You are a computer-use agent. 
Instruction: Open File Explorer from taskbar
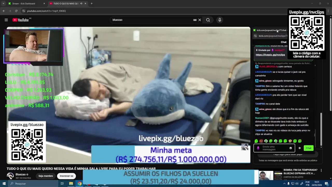tap(71, 184)
